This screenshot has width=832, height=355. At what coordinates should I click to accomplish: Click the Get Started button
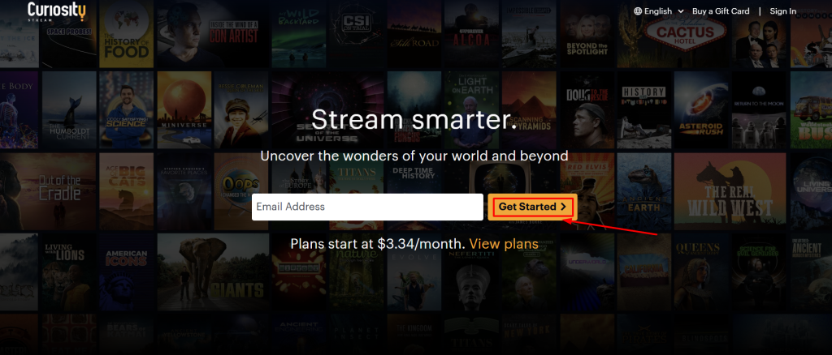[x=533, y=207]
